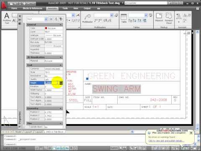
Task: Select the Revision Cloud tool
Action: click(x=169, y=18)
